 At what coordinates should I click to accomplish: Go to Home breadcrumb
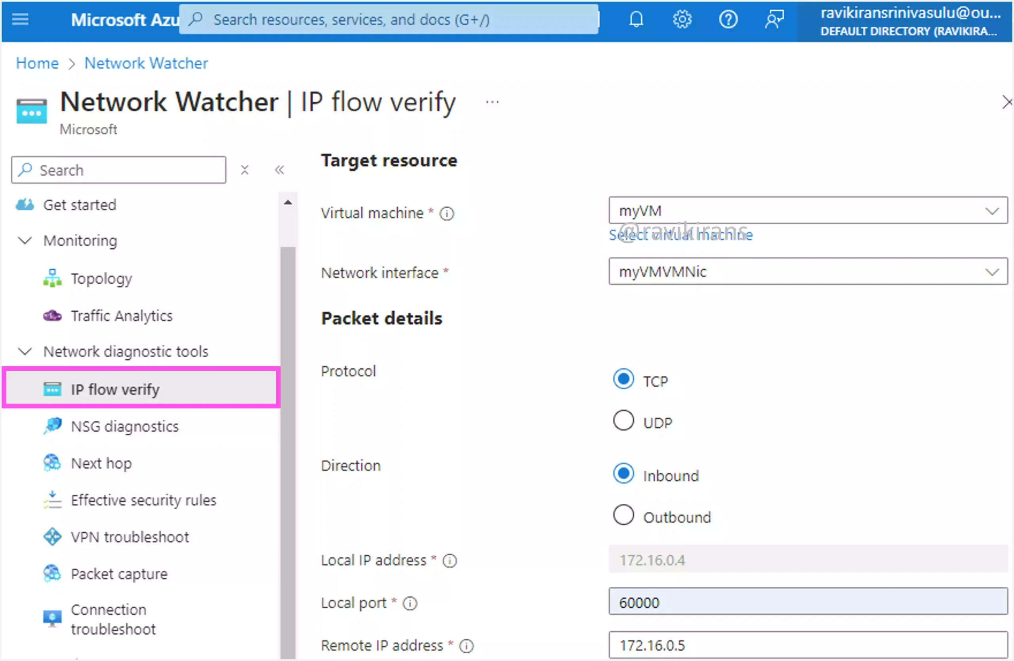click(38, 63)
